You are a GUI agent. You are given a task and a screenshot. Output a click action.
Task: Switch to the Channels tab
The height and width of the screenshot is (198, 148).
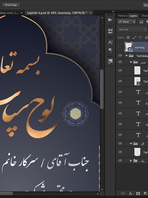[x=144, y=16]
